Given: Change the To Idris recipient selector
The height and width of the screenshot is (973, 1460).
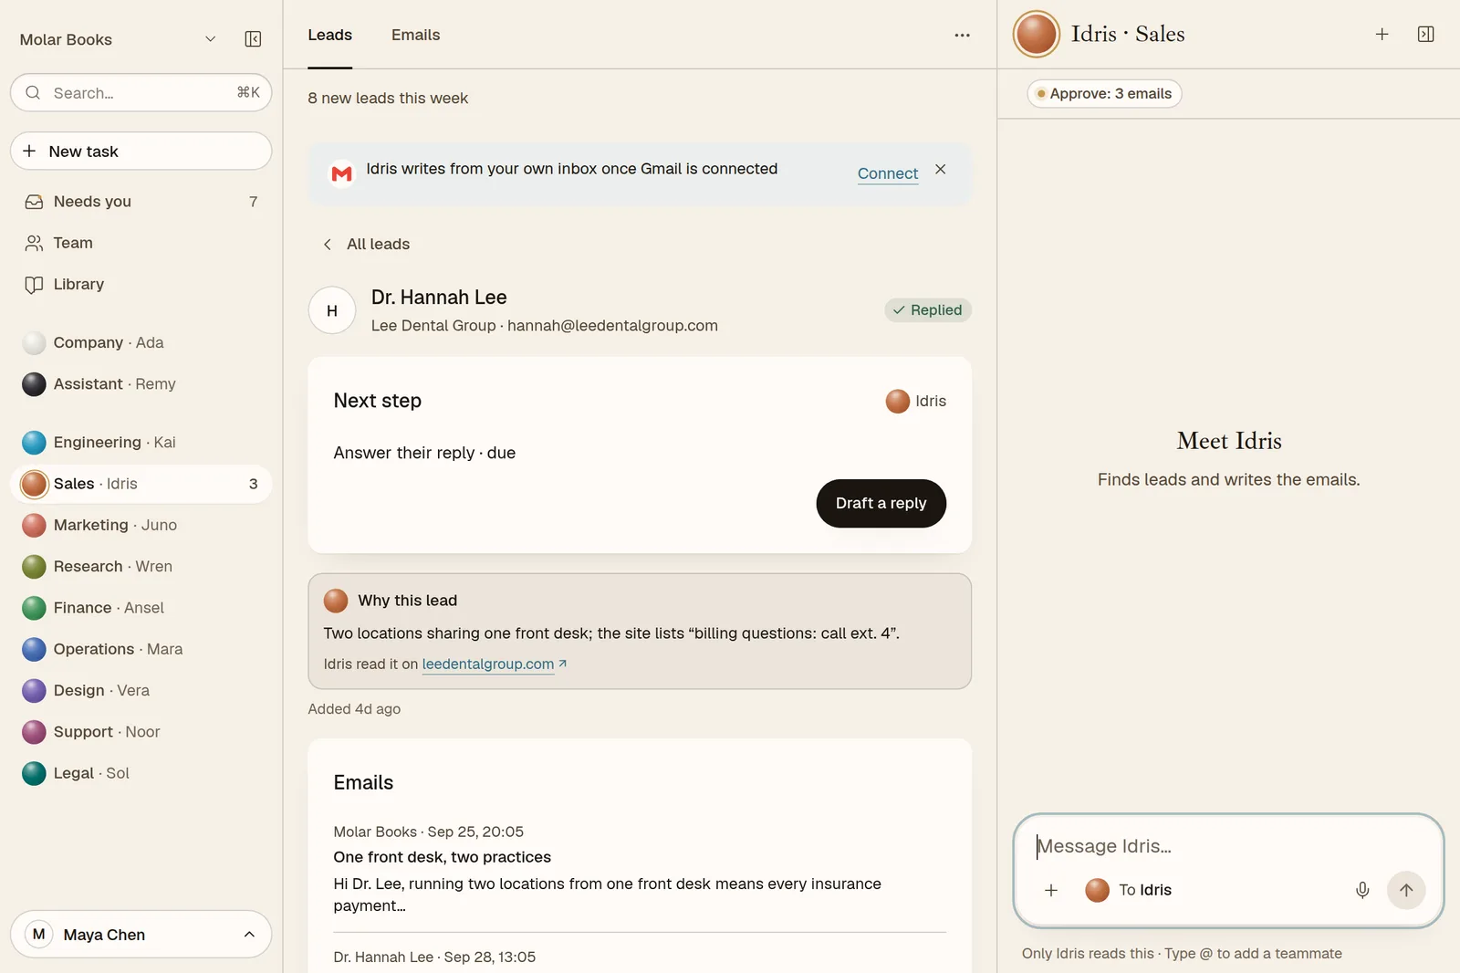Looking at the screenshot, I should coord(1129,890).
